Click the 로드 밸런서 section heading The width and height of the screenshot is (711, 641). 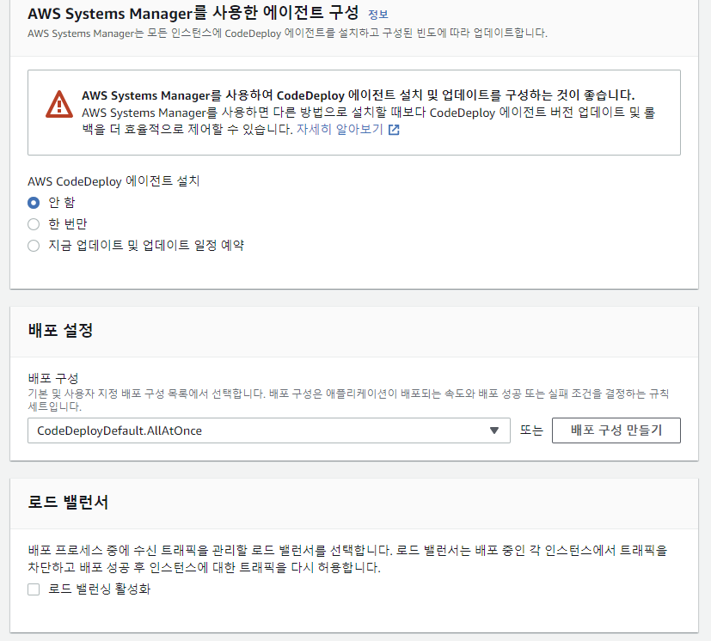click(x=68, y=503)
